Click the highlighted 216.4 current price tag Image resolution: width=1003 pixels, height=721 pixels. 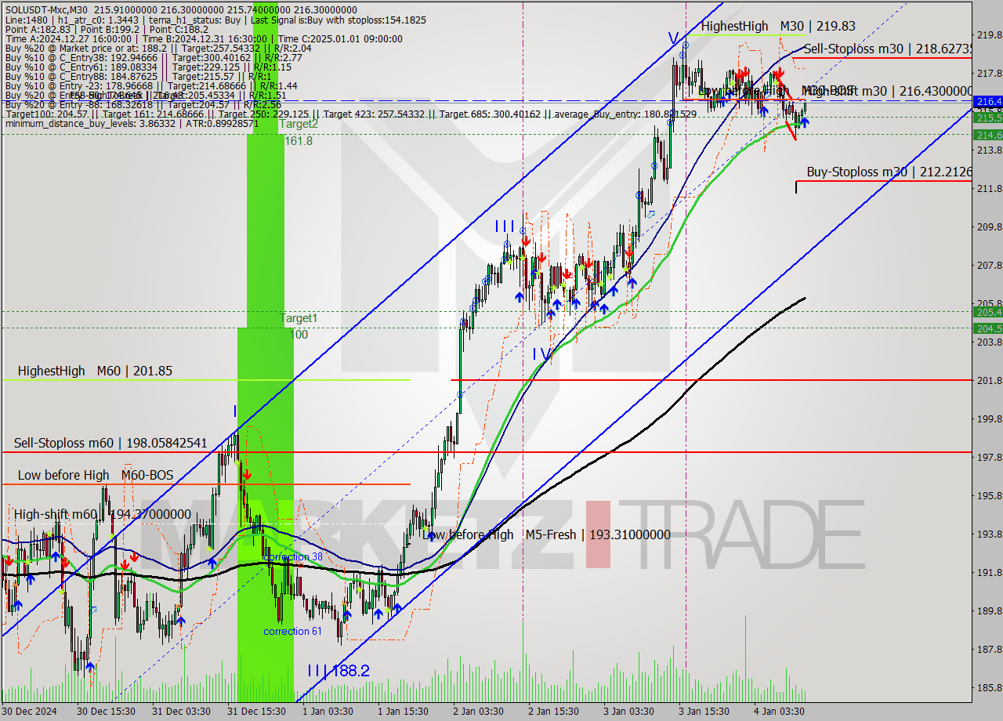coord(987,101)
